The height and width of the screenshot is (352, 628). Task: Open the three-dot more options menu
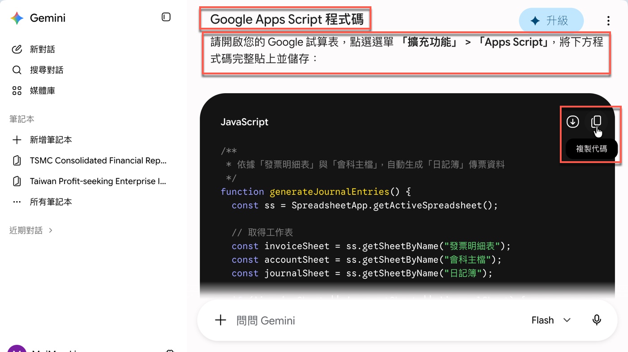[608, 21]
